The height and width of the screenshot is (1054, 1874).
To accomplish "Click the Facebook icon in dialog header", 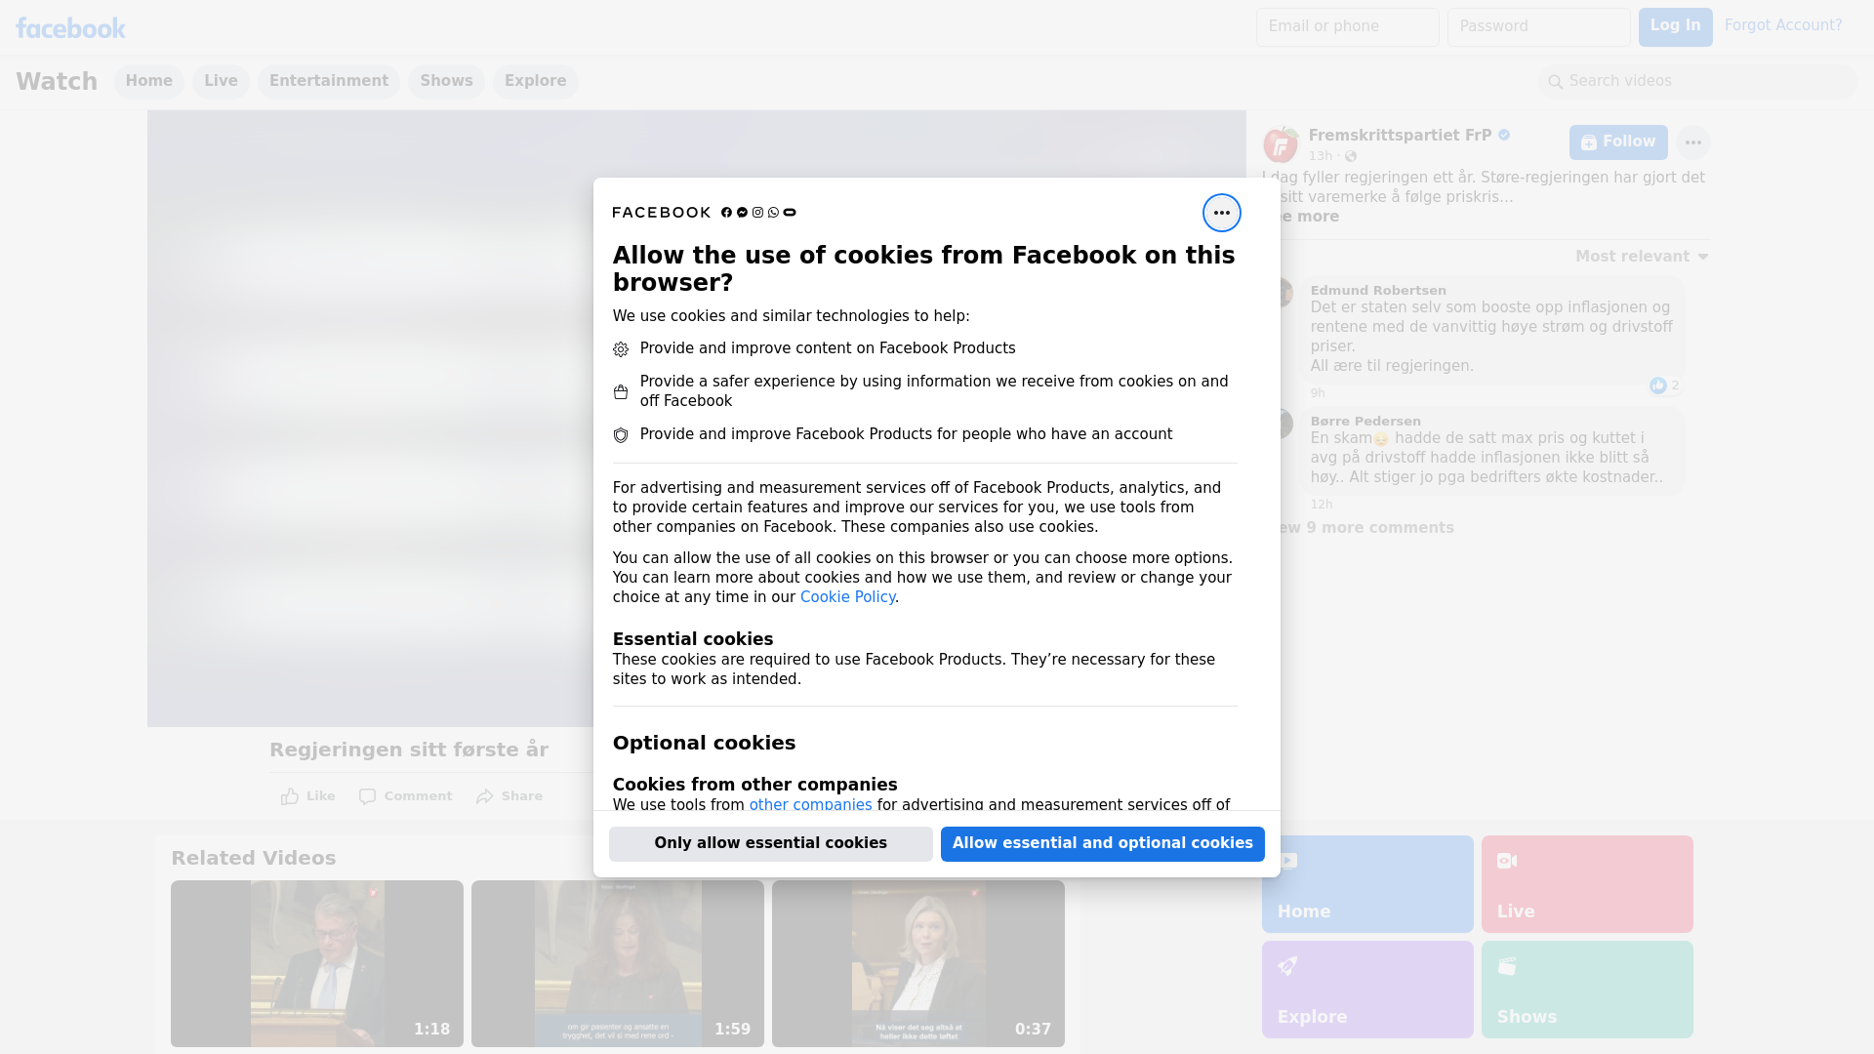I will (x=726, y=213).
